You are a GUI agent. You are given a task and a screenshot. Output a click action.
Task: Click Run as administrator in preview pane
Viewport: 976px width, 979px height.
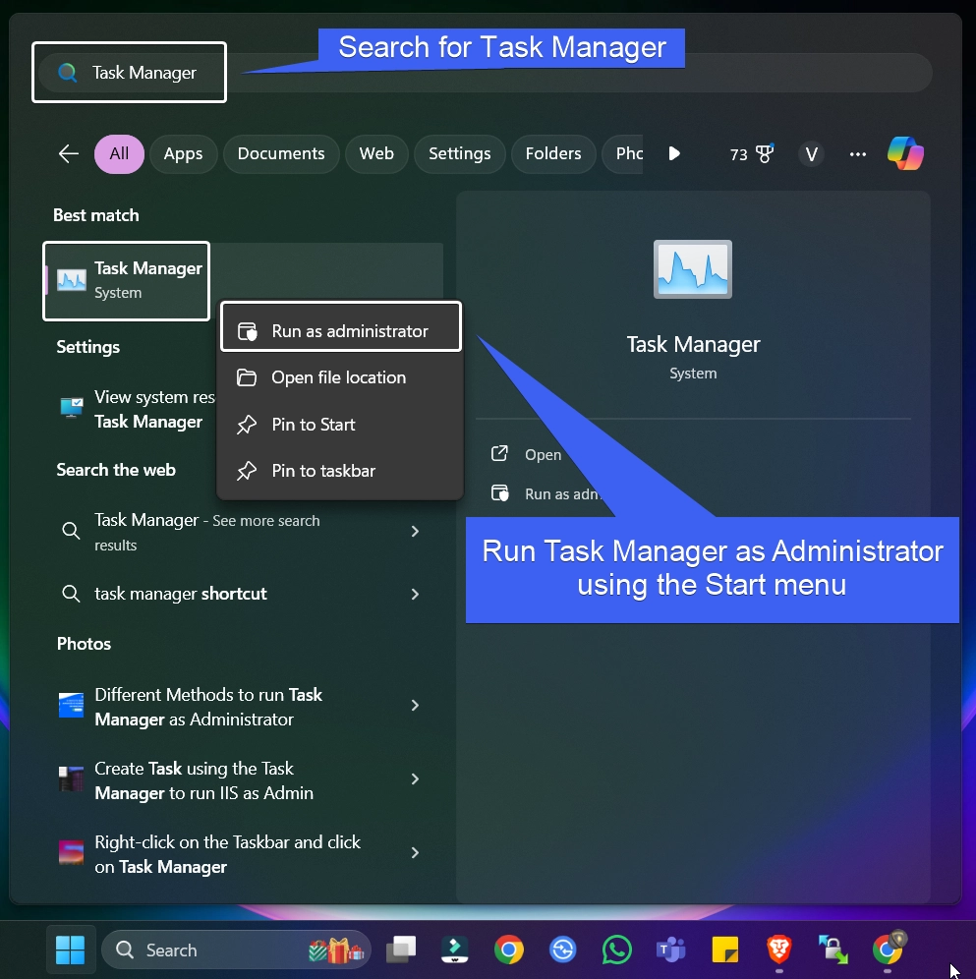coord(545,493)
